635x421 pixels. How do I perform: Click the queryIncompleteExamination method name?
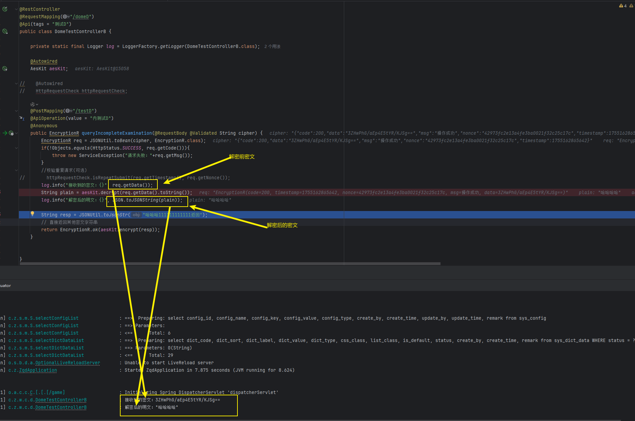coord(117,133)
